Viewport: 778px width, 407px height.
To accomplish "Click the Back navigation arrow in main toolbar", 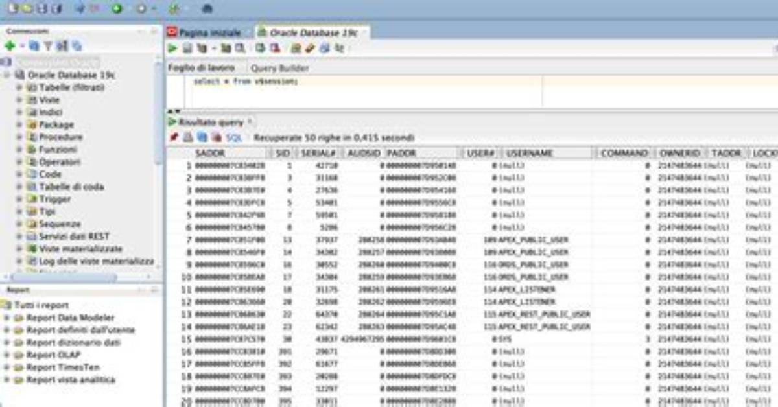I will (x=79, y=8).
